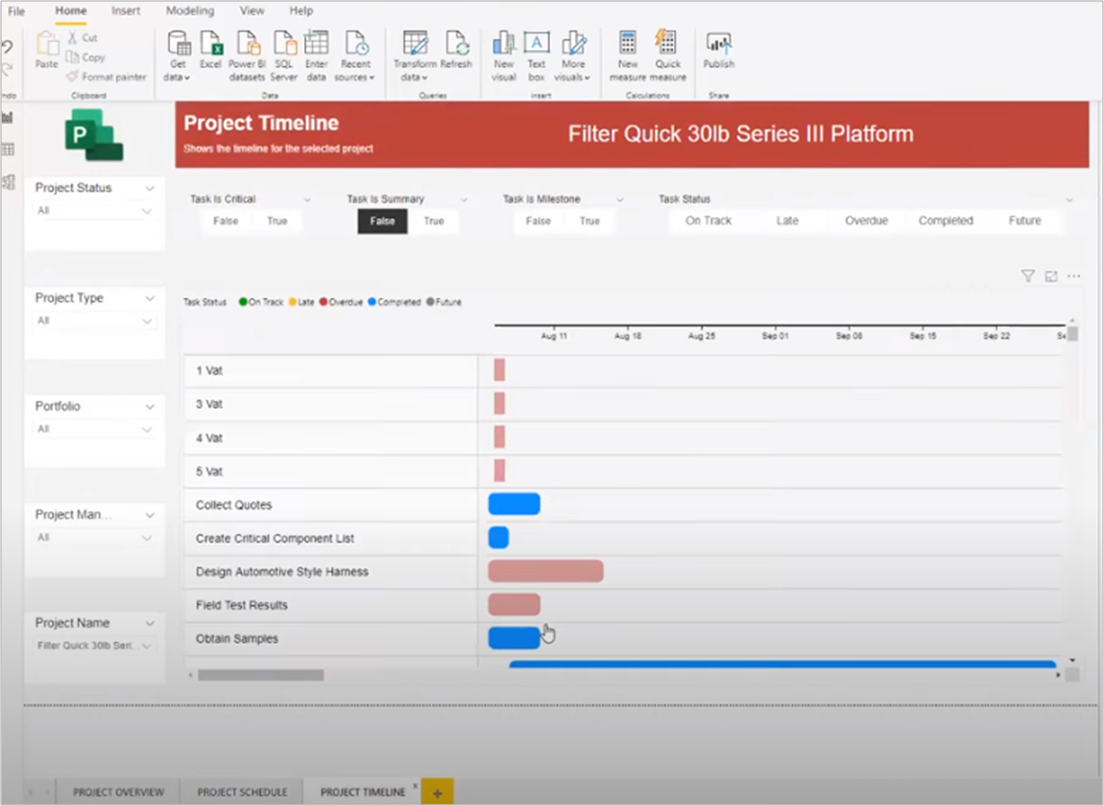Switch to the Modeling ribbon tab

tap(189, 11)
